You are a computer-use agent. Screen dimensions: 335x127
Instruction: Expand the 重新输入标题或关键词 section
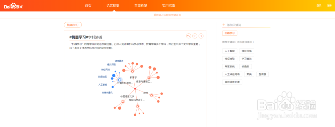pyautogui.click(x=167, y=15)
